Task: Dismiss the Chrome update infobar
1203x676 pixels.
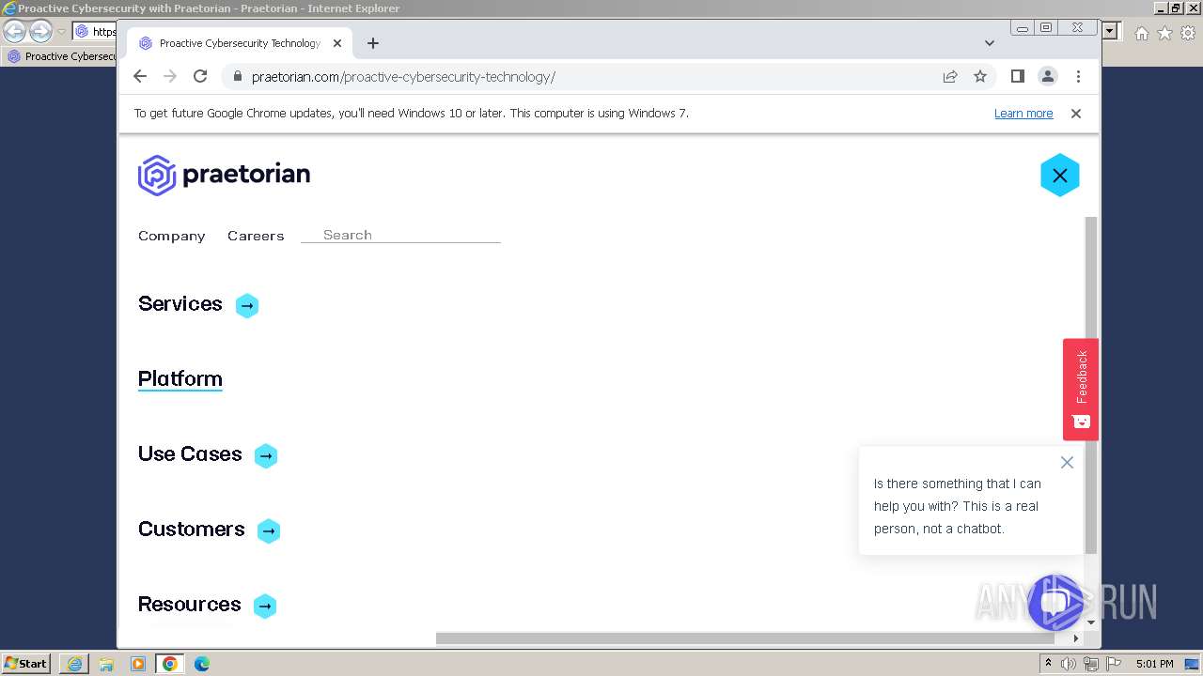Action: (x=1076, y=114)
